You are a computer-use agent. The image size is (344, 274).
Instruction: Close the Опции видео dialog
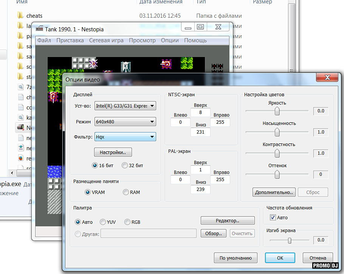[x=327, y=78]
